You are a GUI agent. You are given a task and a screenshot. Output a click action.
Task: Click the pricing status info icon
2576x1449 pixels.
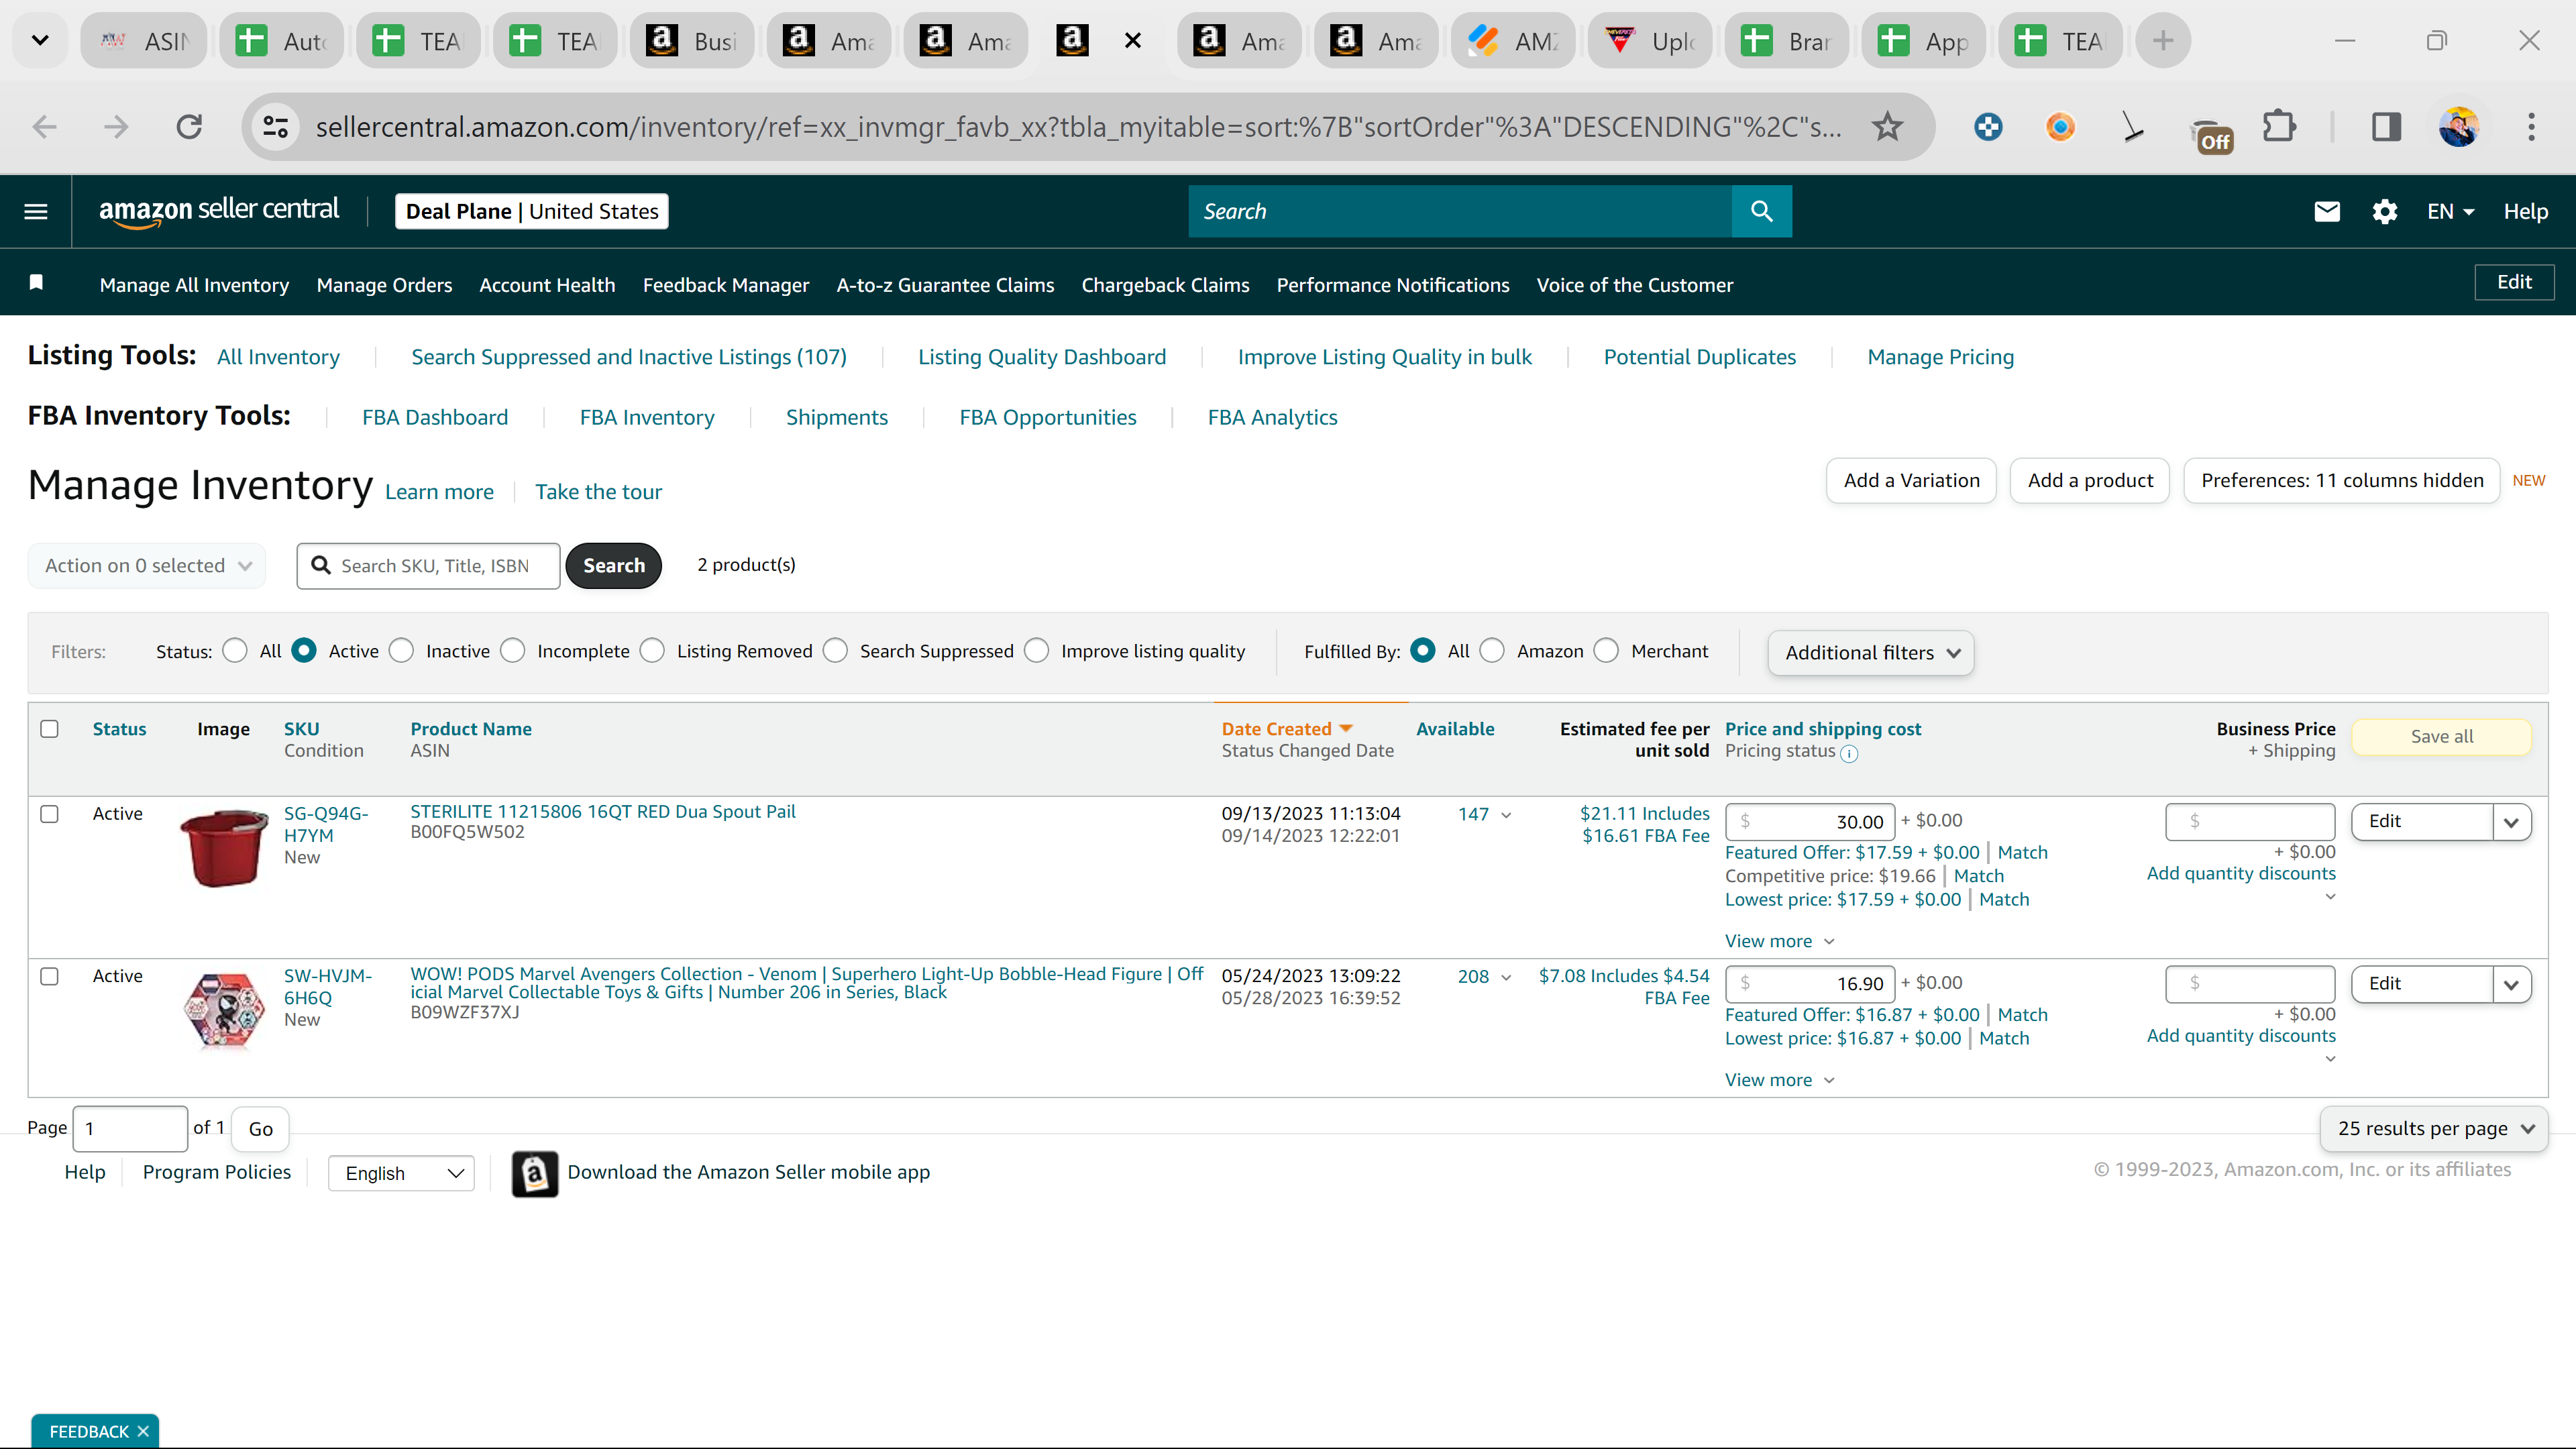click(1849, 754)
